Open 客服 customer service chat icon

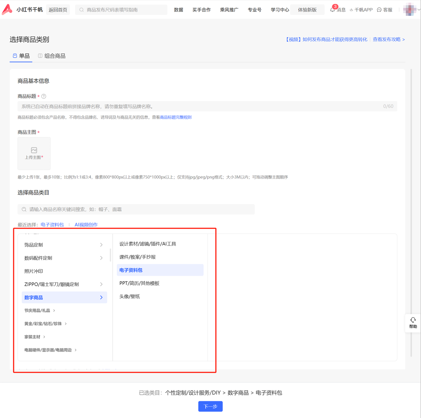pyautogui.click(x=379, y=10)
